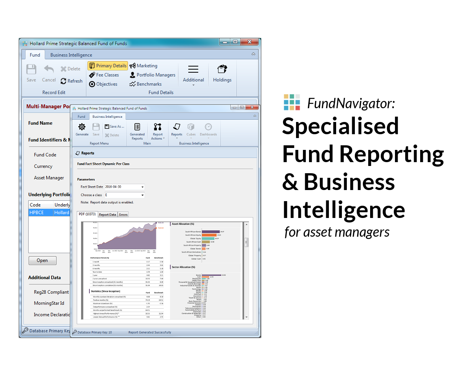Screen dimensions: 453x382
Task: Click Delete in Record Edit group
Action: [x=71, y=69]
